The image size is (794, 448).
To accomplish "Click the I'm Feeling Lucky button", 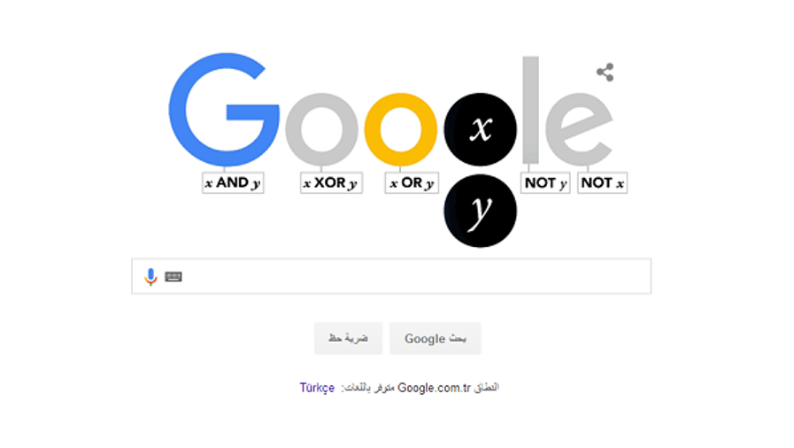I will tap(349, 338).
